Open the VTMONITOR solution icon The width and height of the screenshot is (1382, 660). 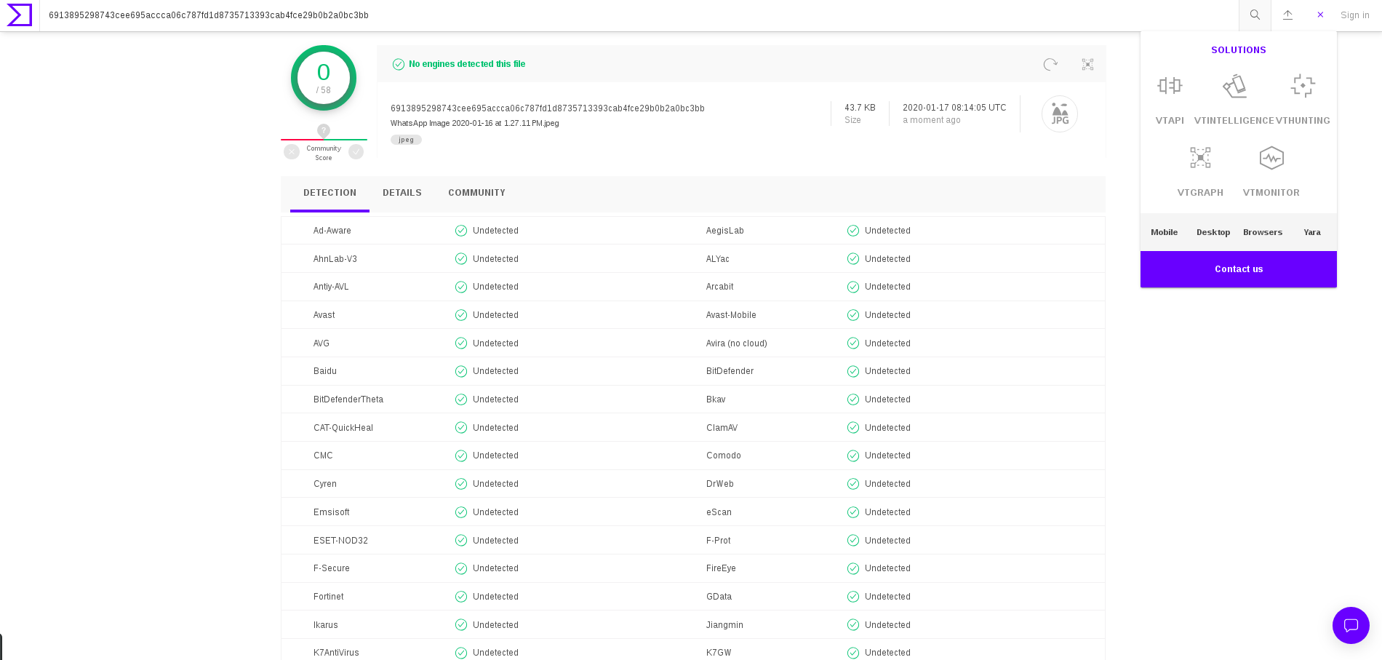1271,158
